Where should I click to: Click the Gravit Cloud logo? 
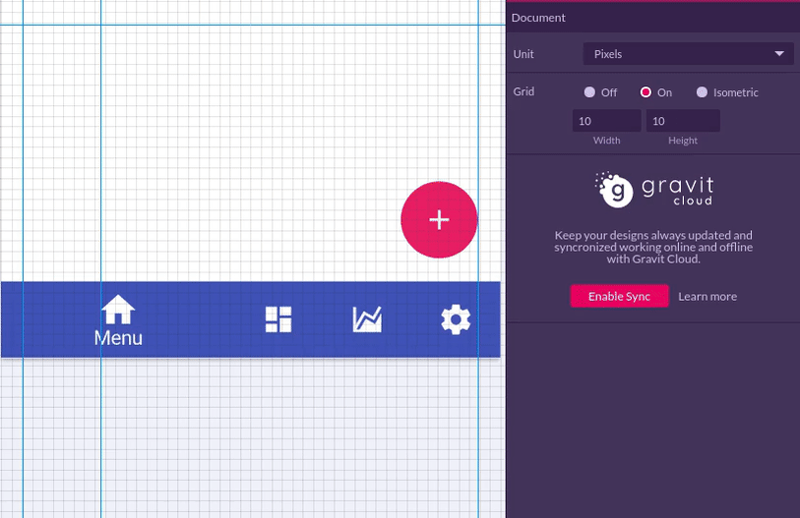click(654, 190)
